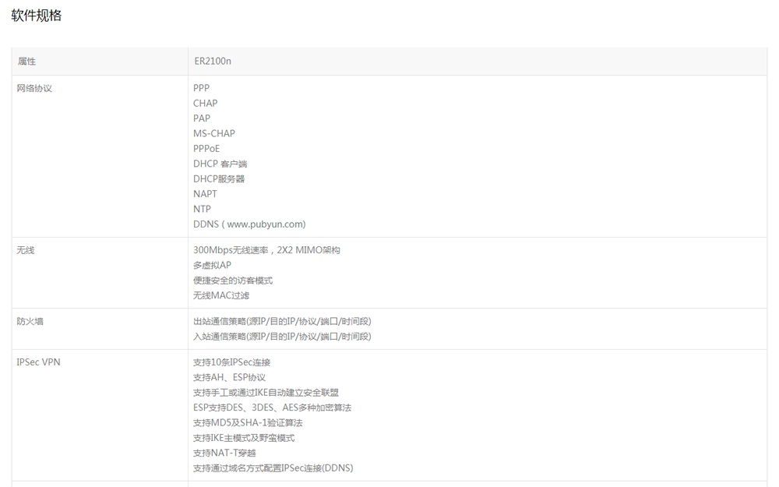Select the 入站通信策略 line

282,337
